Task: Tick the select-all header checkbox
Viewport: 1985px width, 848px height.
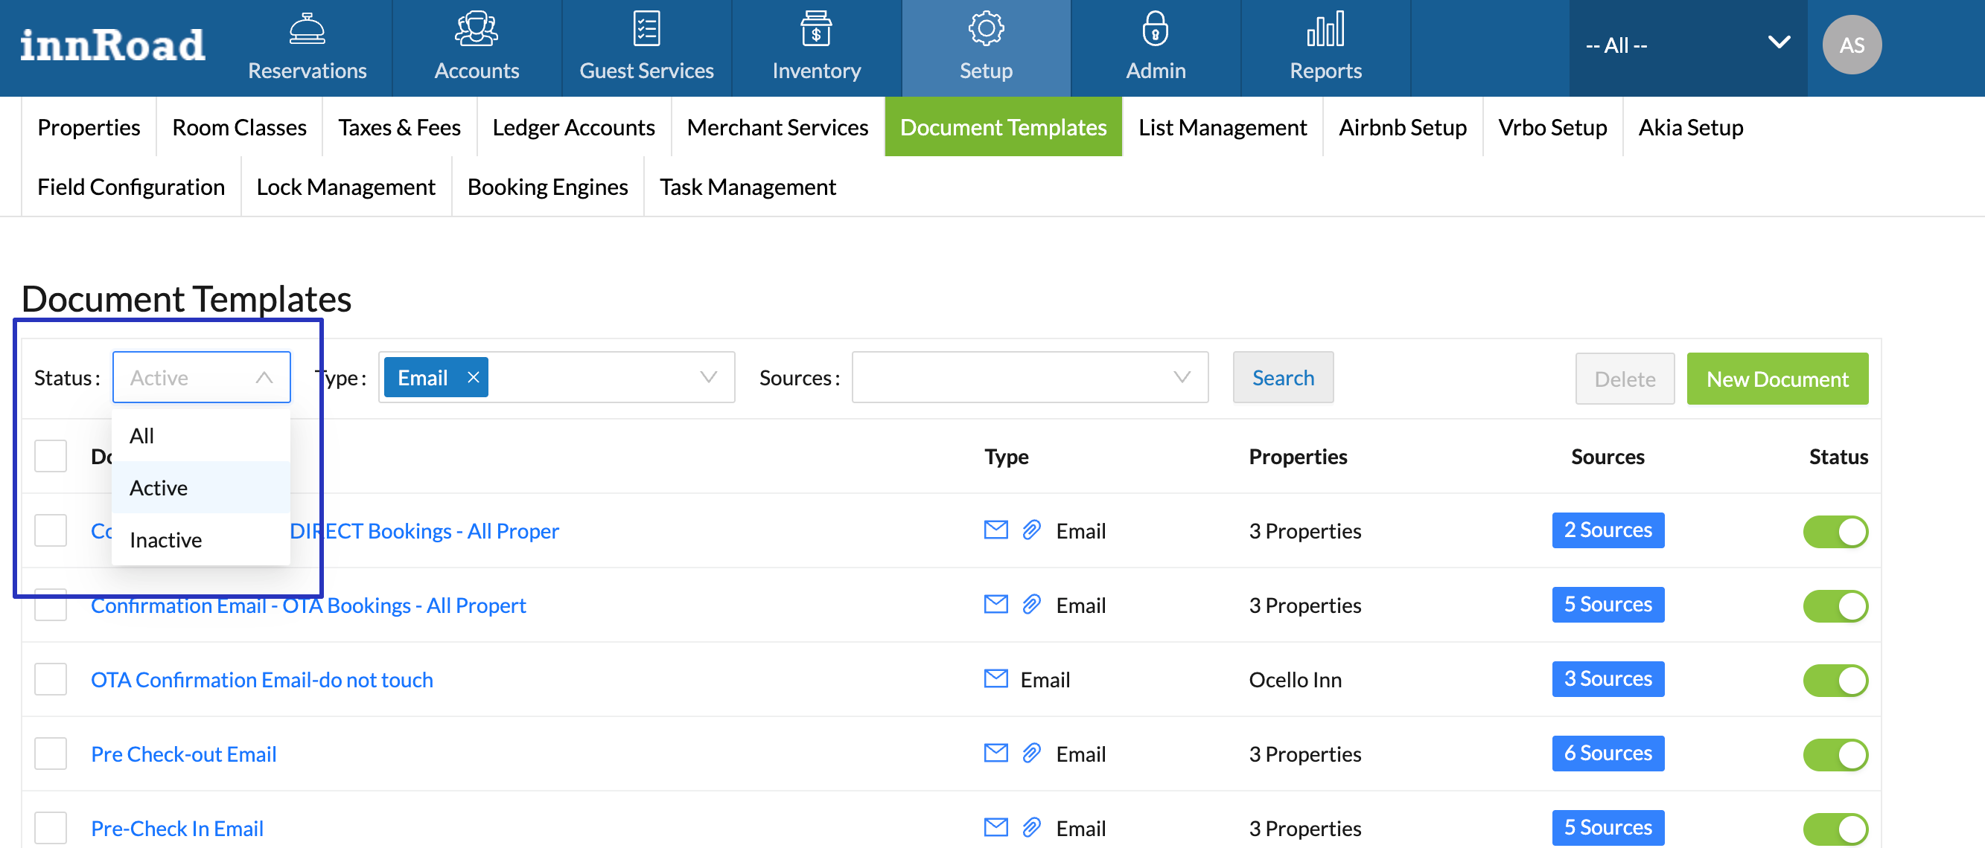Action: click(51, 455)
